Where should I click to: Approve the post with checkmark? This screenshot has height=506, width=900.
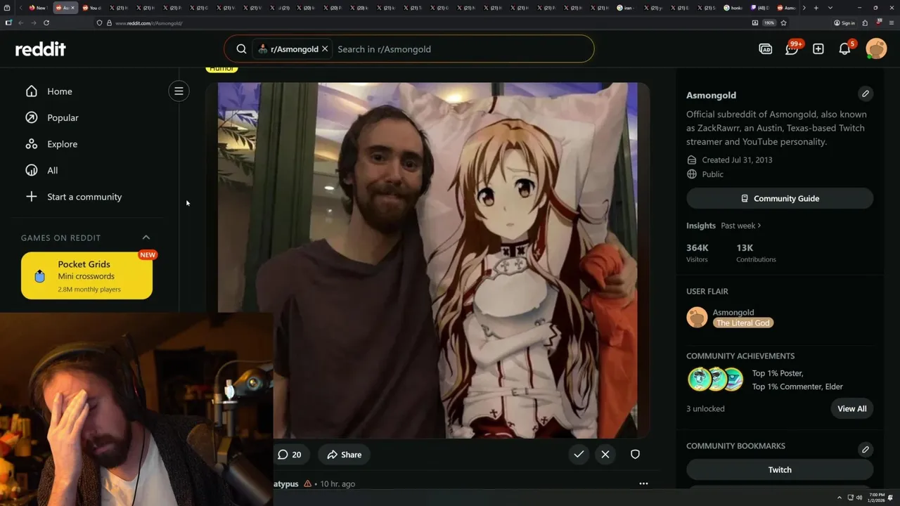tap(579, 454)
